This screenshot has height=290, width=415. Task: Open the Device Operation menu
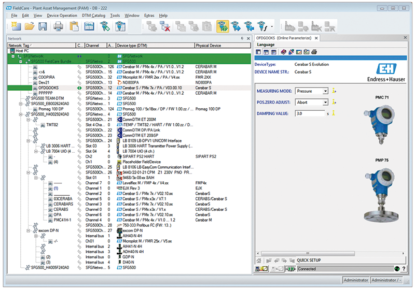point(62,16)
